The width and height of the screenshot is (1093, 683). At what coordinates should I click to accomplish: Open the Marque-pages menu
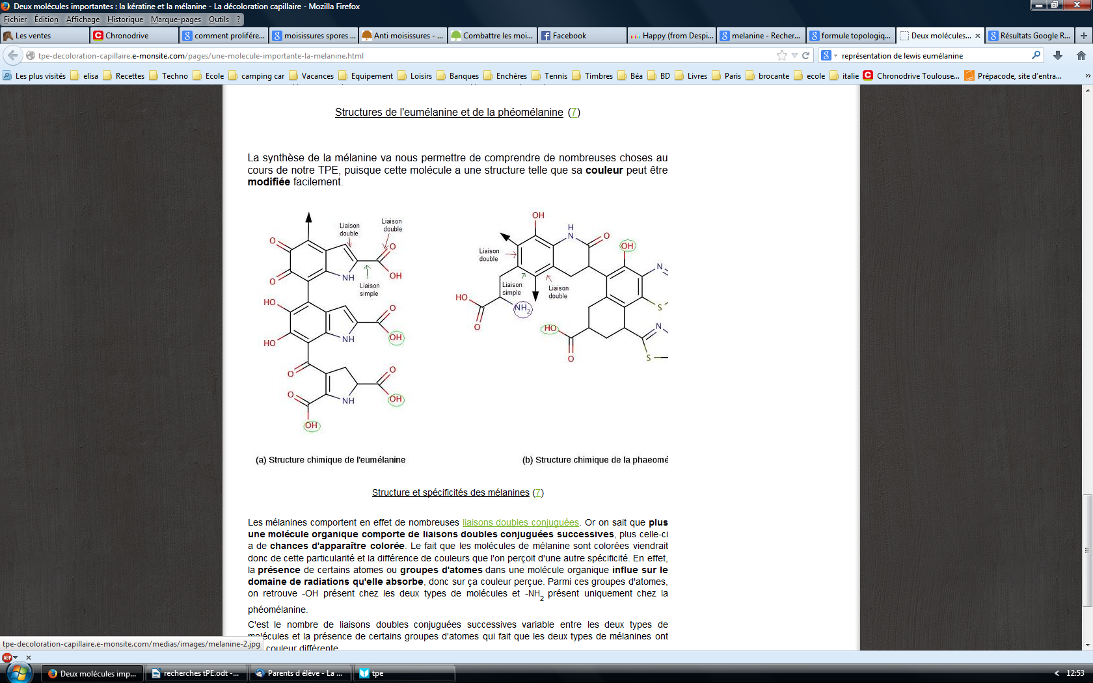(176, 20)
